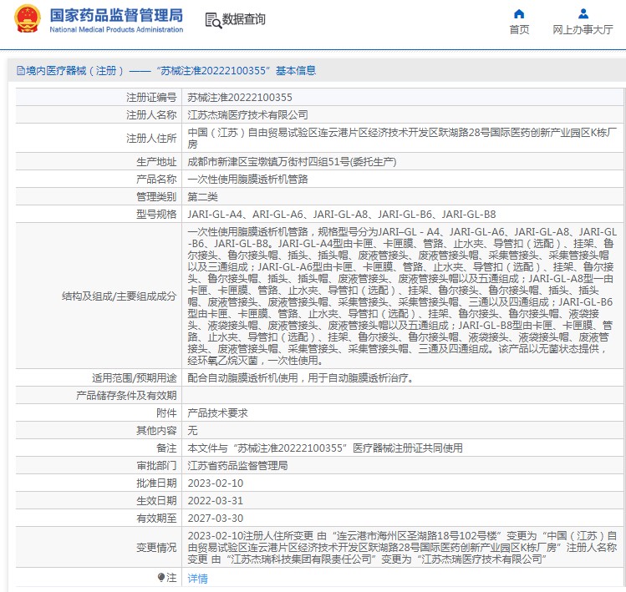Select the 本文件与 remark text

click(325, 448)
